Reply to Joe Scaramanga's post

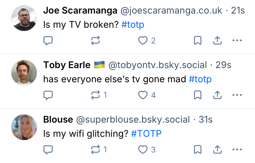48,41
